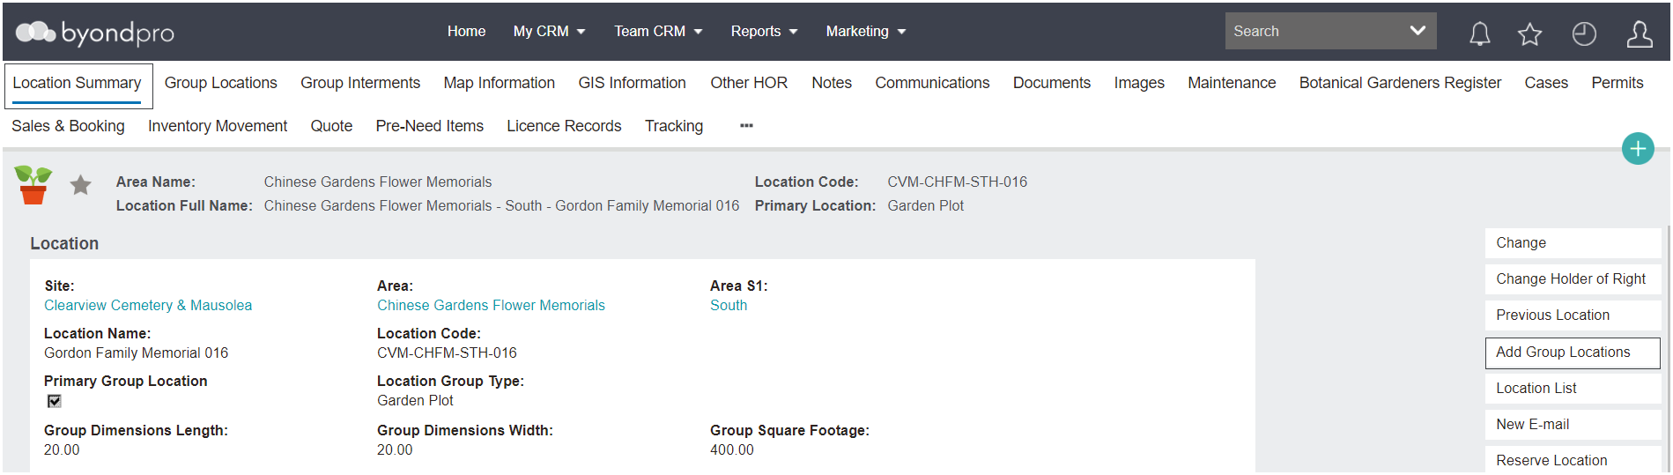Toggle Primary Group Location checkbox
The height and width of the screenshot is (475, 1673).
click(55, 401)
